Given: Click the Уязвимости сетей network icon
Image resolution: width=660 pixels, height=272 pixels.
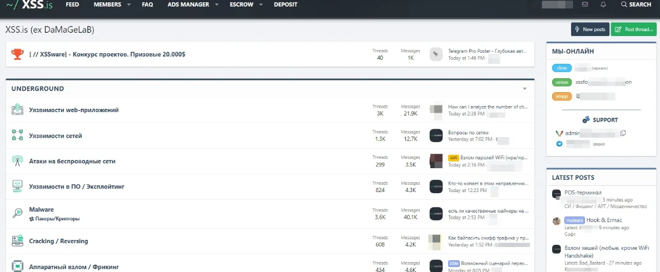Looking at the screenshot, I should click(x=17, y=135).
